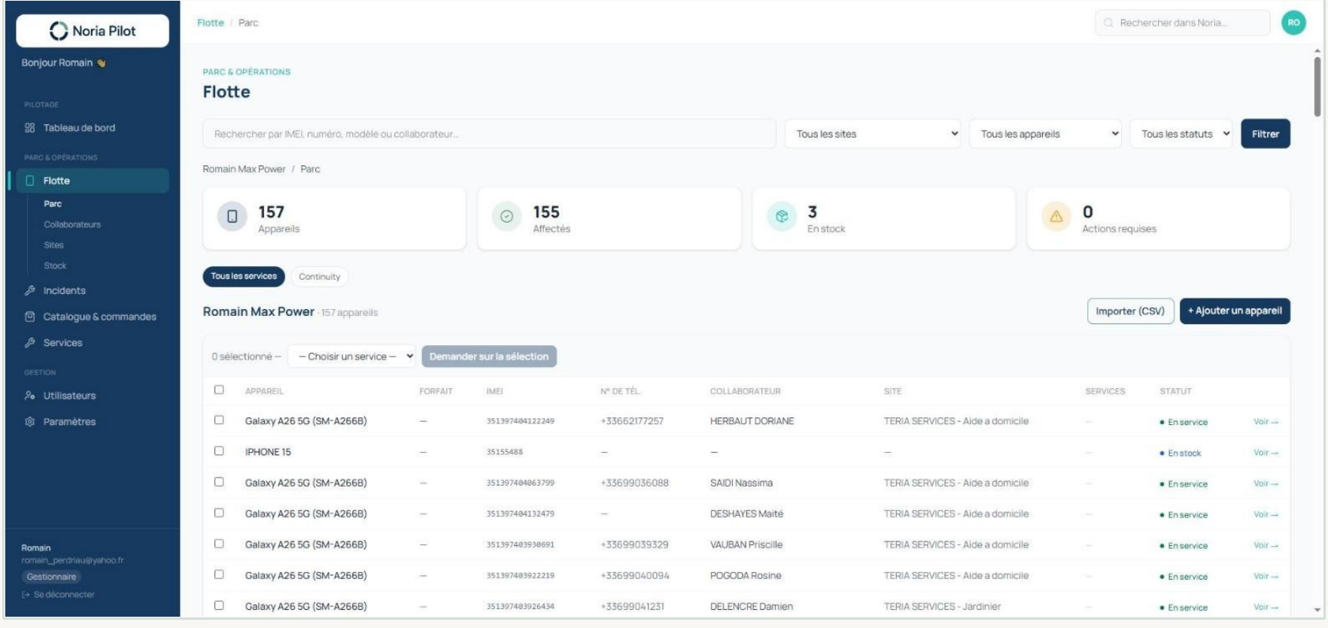Click phone number +33699036088
The height and width of the screenshot is (628, 1328).
(x=634, y=483)
